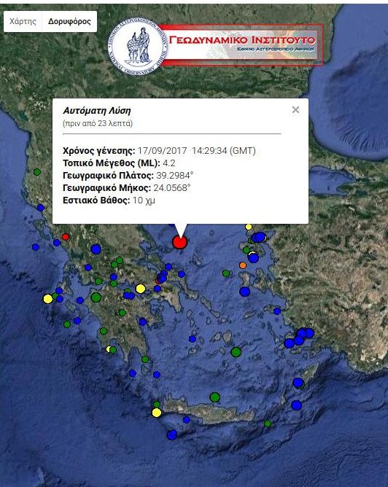Select the yellow marker just under the popup's right edge
This screenshot has width=388, height=487.
pyautogui.click(x=249, y=227)
